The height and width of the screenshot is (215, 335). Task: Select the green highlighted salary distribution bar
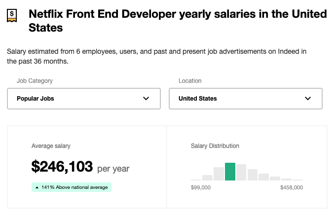tap(230, 172)
